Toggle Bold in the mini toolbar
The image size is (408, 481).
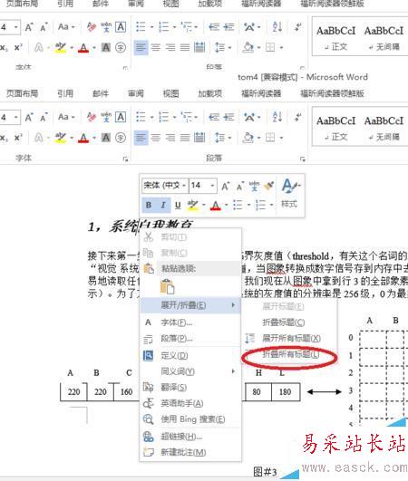tap(149, 205)
